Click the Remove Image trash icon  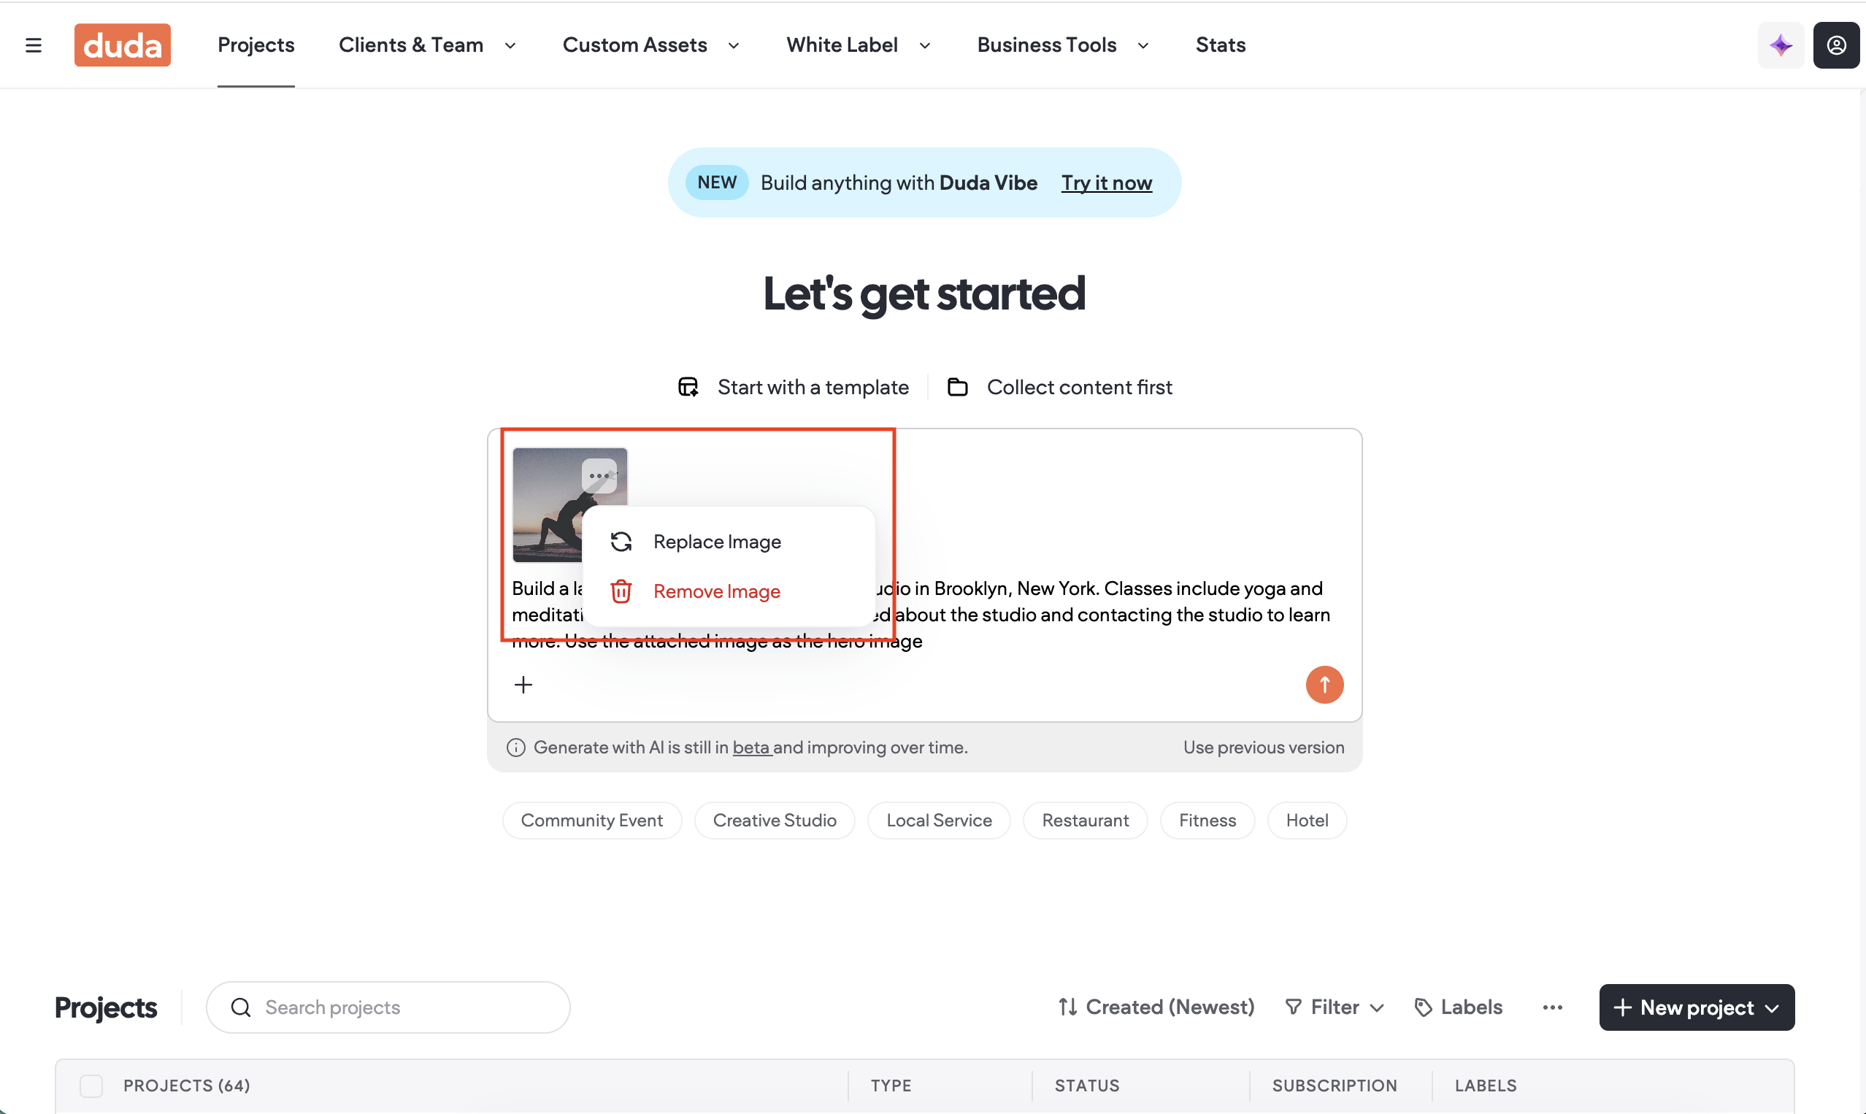621,591
